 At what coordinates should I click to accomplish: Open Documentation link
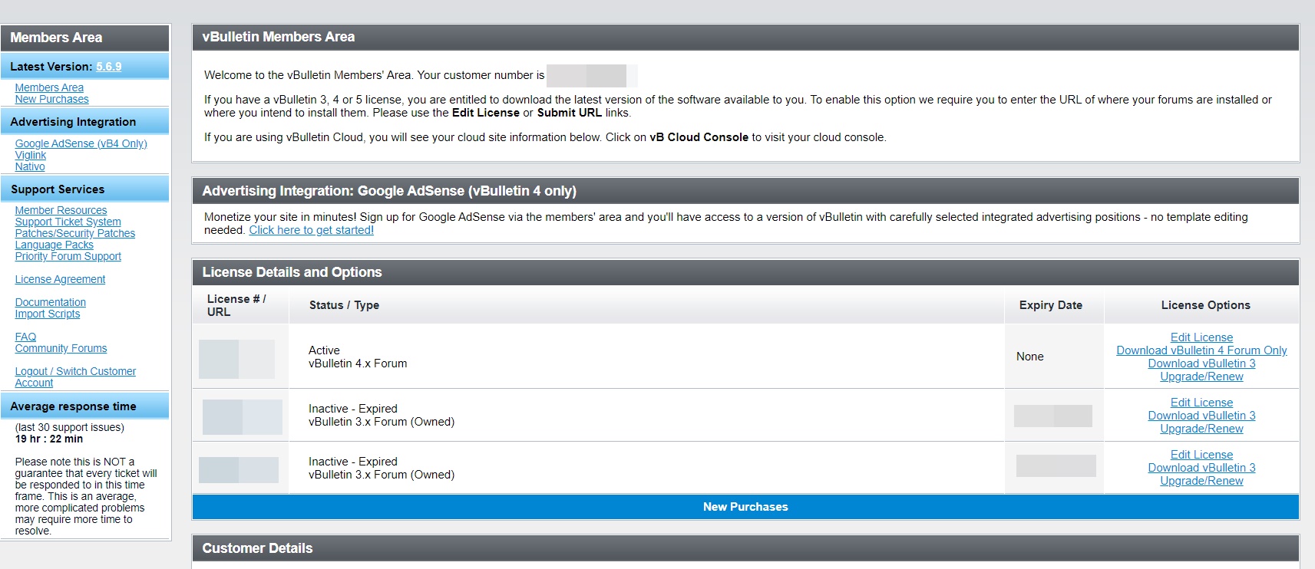click(x=50, y=302)
